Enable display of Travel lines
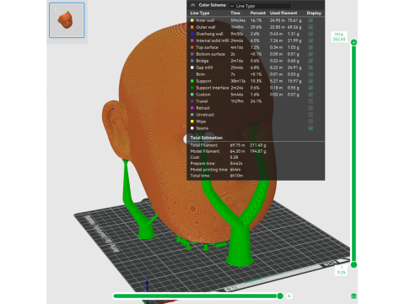 pyautogui.click(x=310, y=101)
